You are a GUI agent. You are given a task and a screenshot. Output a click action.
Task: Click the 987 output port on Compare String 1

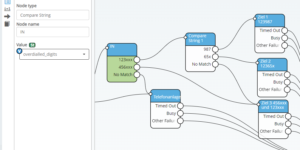[x=215, y=49]
